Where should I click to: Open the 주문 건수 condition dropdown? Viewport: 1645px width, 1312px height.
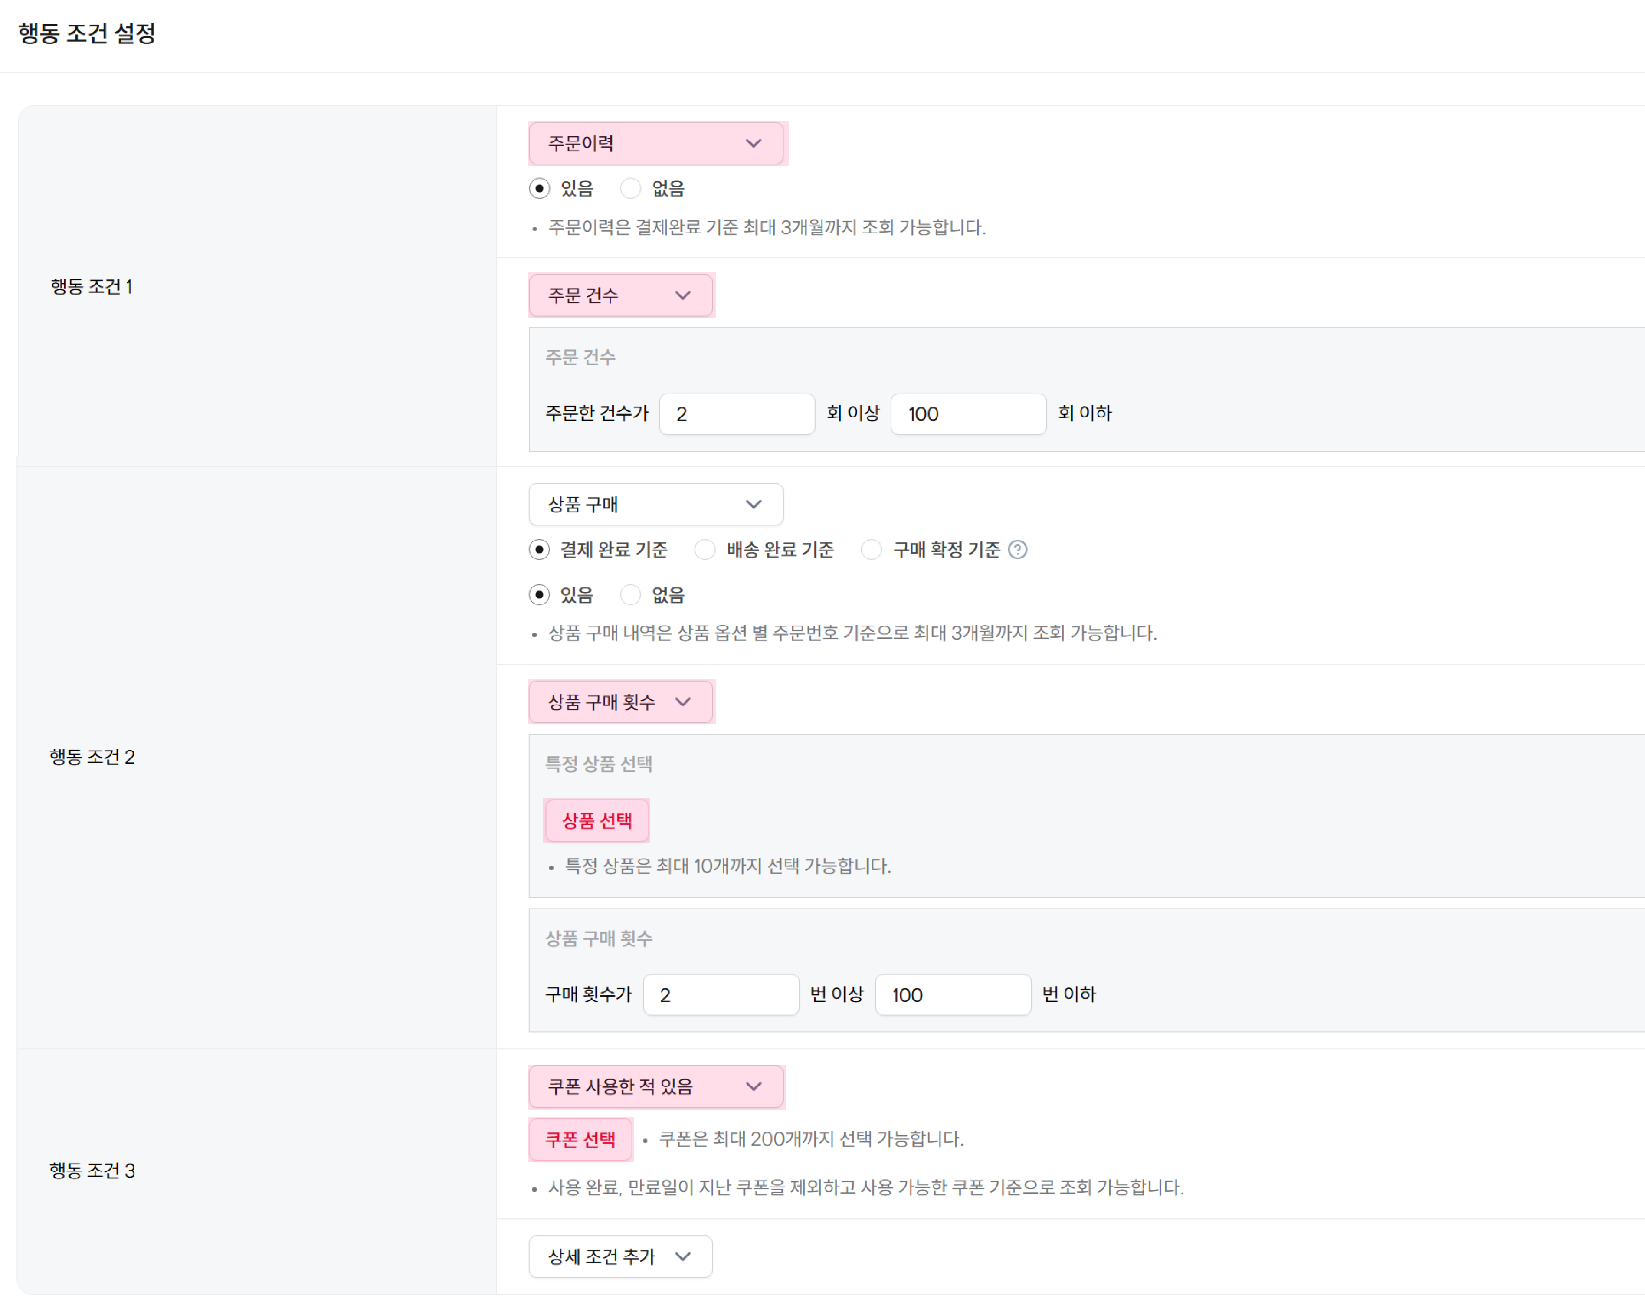point(620,295)
